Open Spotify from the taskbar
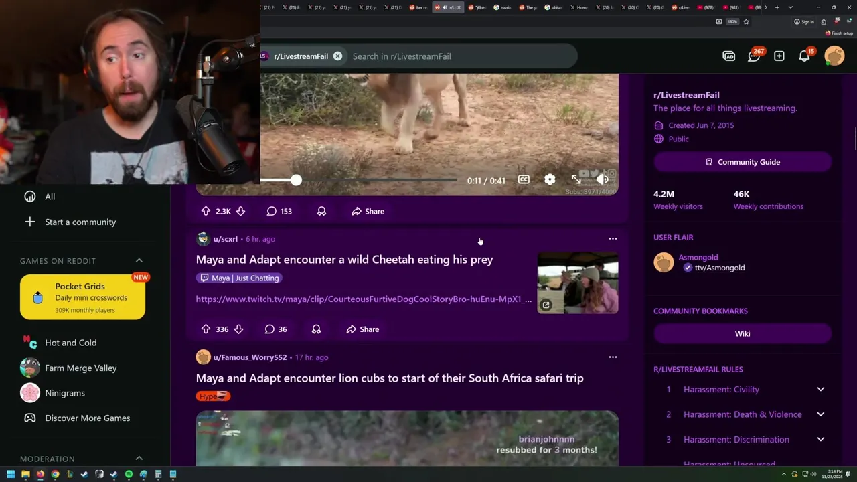Screen dimensions: 857x482 click(x=129, y=475)
